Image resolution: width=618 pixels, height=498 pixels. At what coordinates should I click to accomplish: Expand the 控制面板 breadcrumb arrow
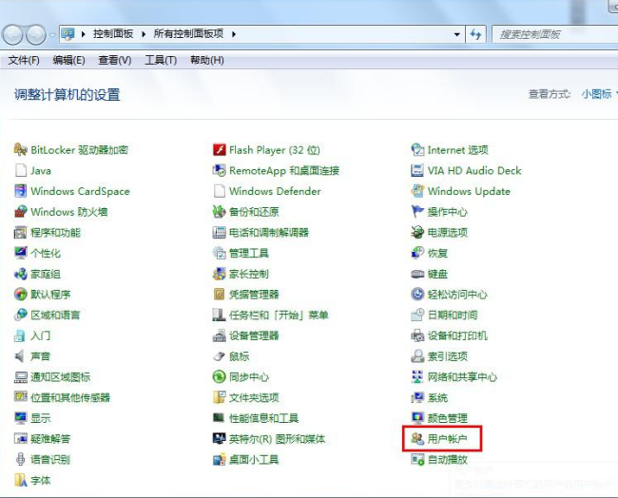point(145,34)
